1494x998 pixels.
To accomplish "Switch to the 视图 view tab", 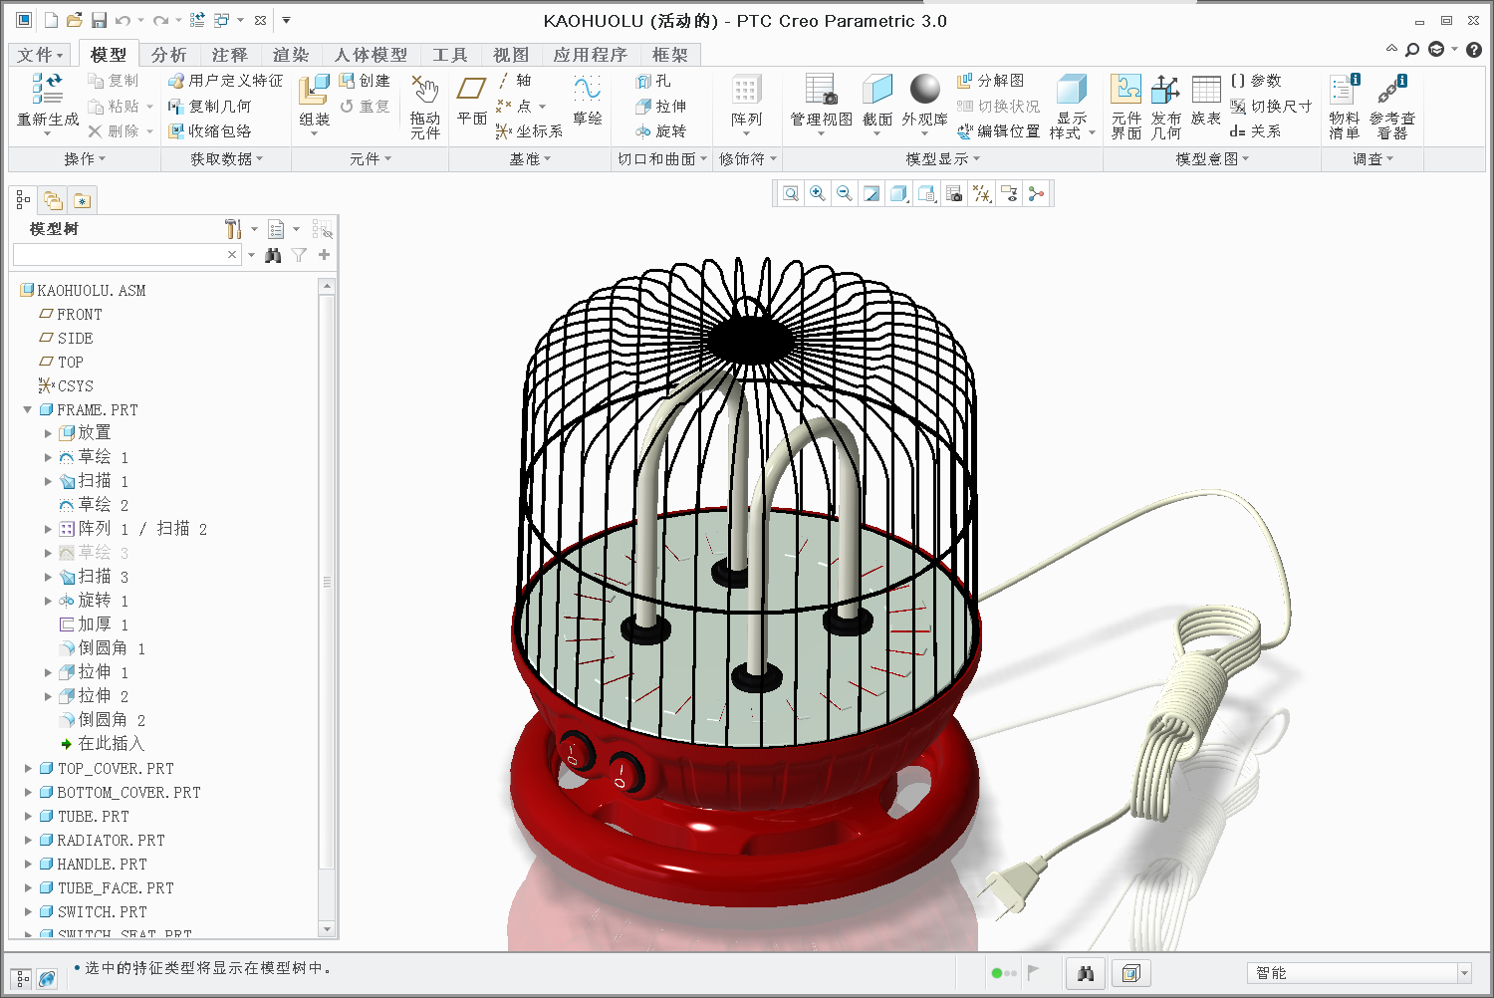I will 511,55.
